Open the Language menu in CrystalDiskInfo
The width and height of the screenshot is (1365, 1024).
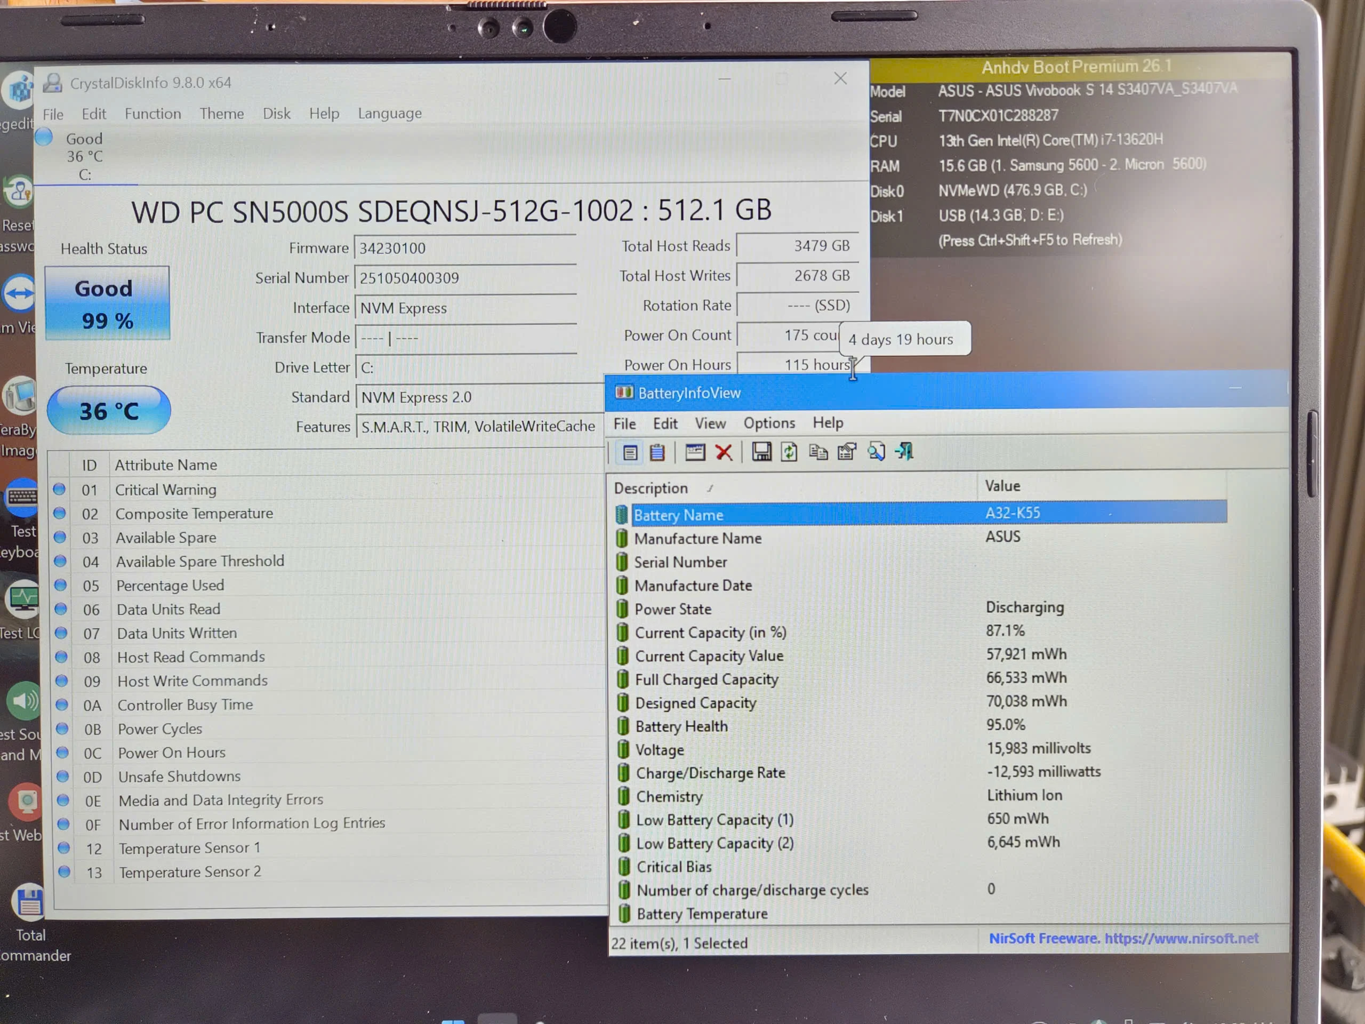tap(390, 113)
